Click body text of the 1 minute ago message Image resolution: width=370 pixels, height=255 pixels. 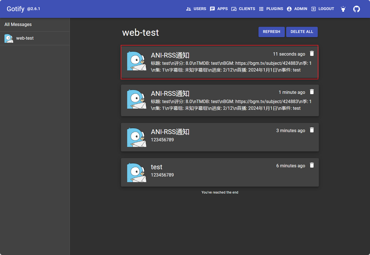pyautogui.click(x=231, y=105)
